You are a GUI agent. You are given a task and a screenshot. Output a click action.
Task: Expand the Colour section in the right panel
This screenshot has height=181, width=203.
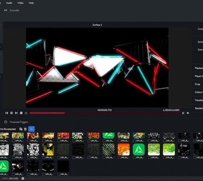(x=199, y=92)
